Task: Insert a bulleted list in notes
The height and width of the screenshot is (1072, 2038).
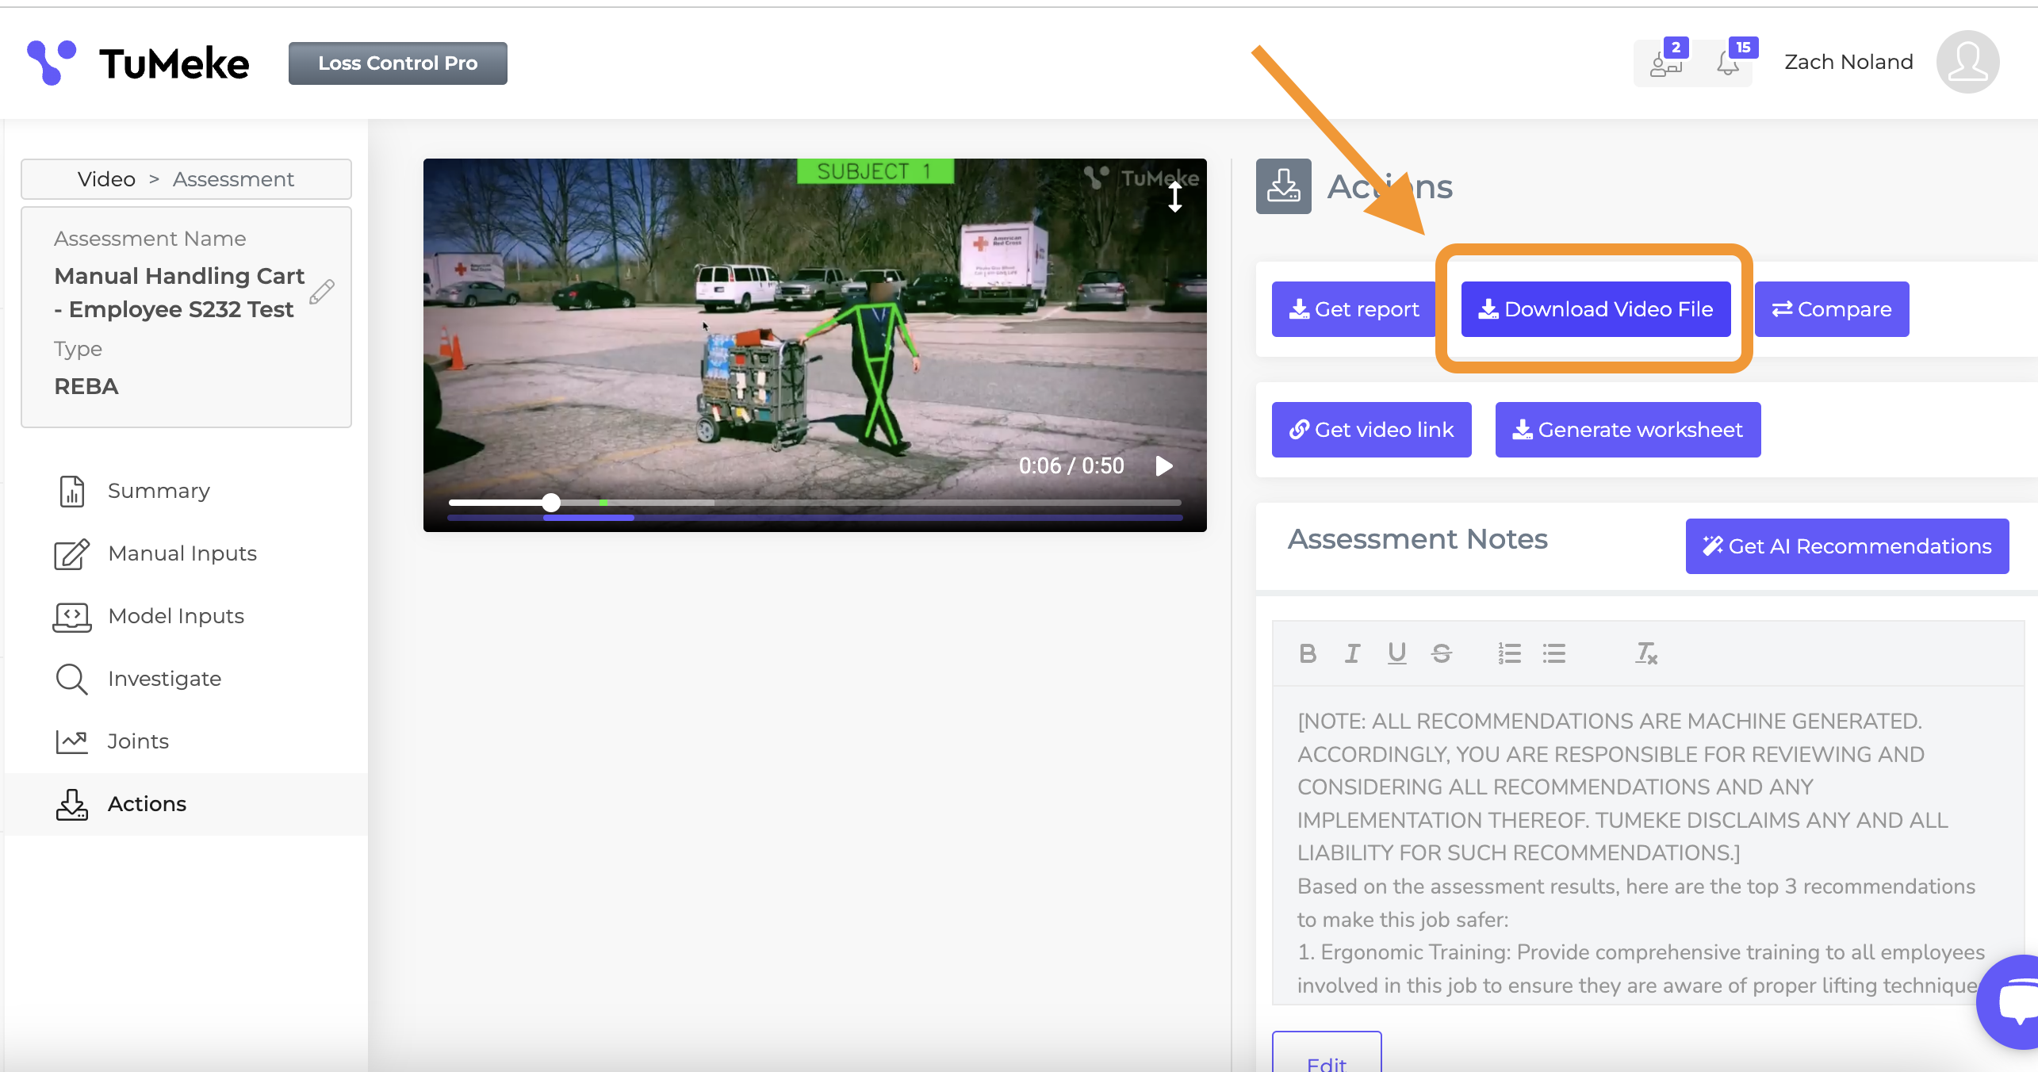Action: (x=1554, y=653)
